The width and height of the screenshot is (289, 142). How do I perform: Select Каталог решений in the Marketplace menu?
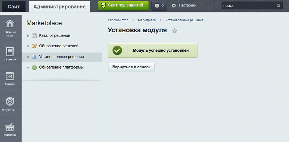tap(54, 35)
